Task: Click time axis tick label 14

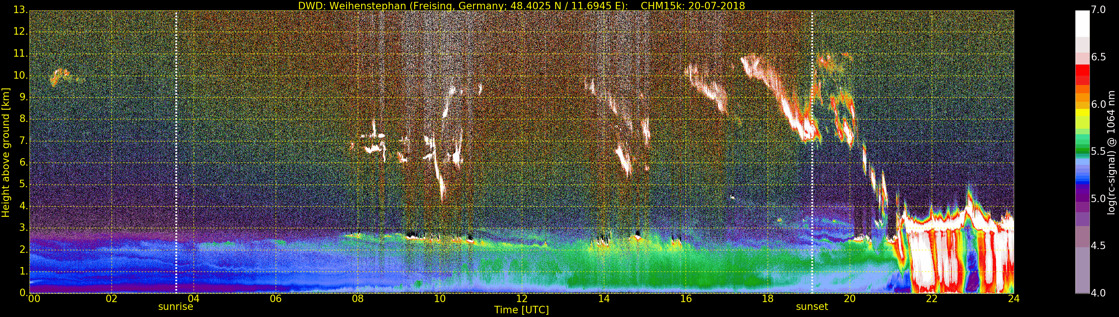Action: (x=604, y=298)
